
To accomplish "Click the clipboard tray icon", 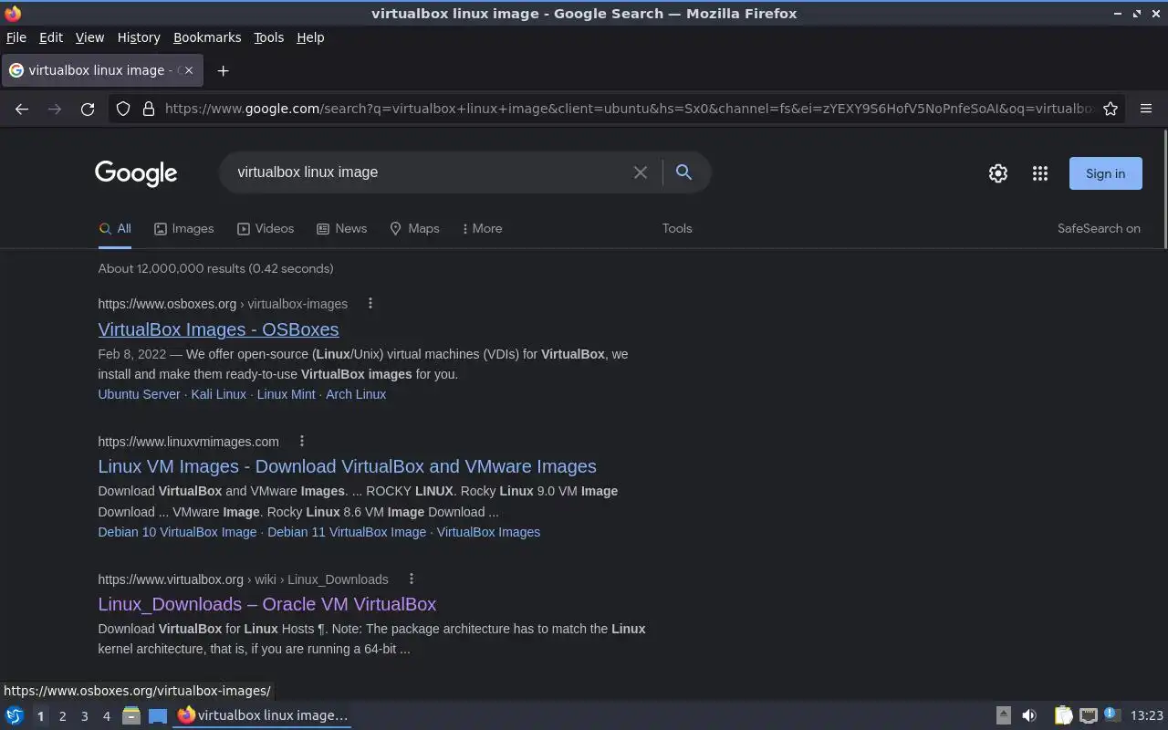I will tap(1063, 715).
